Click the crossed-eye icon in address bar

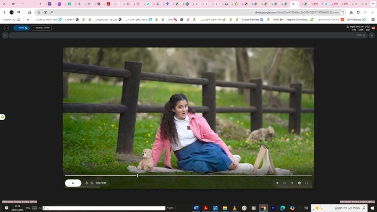tap(45, 12)
